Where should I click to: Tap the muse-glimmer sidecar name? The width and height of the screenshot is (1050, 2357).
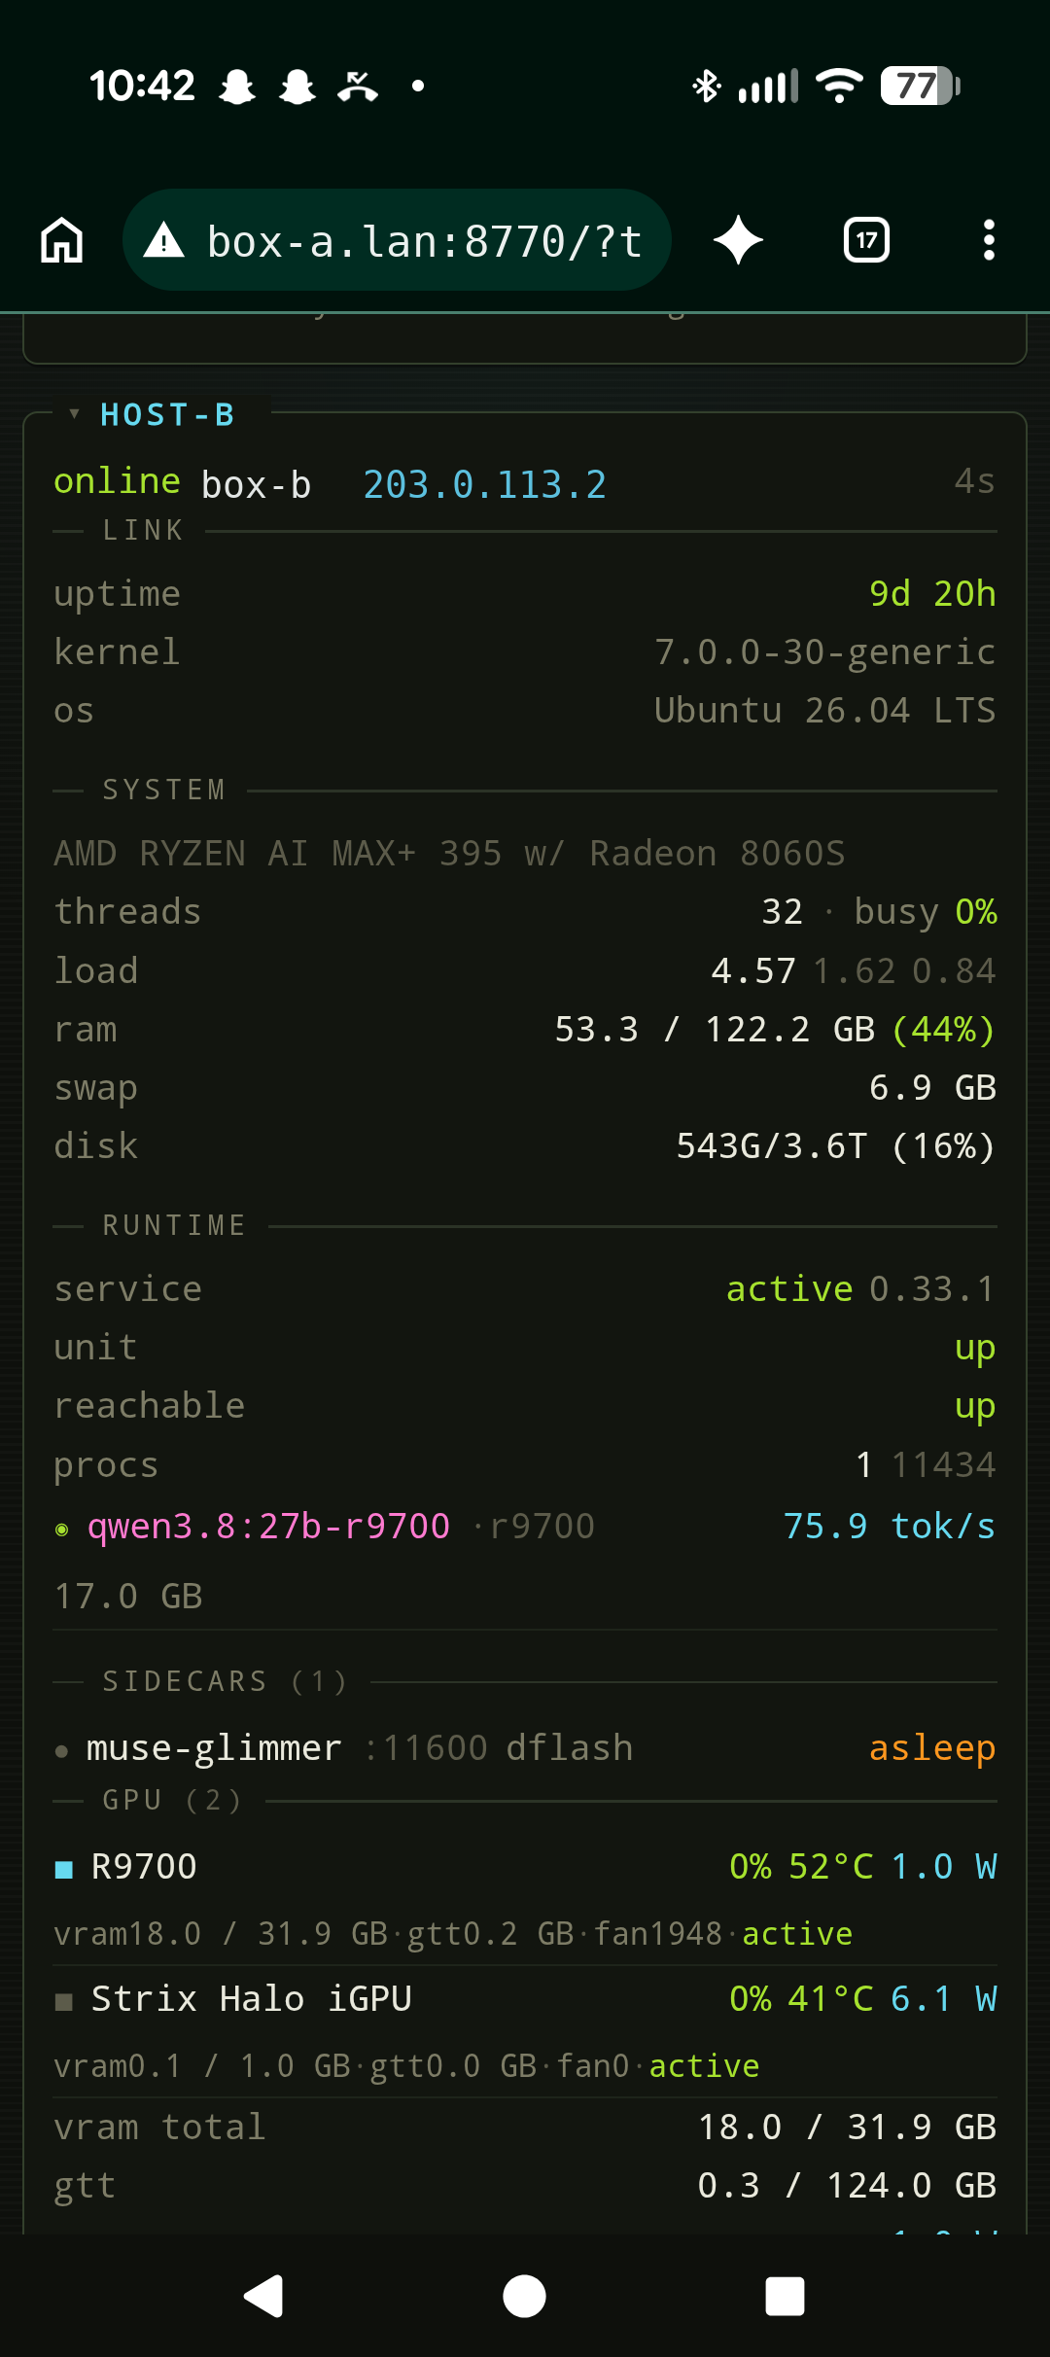[214, 1747]
